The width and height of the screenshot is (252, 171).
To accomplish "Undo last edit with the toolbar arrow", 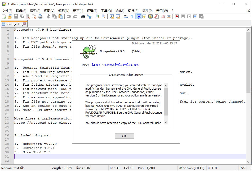I will pos(68,16).
